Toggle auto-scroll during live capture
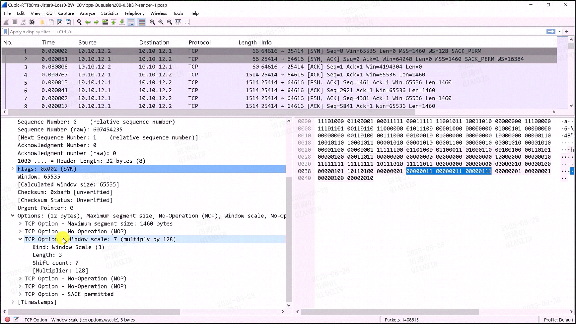This screenshot has height=324, width=576. tap(131, 22)
